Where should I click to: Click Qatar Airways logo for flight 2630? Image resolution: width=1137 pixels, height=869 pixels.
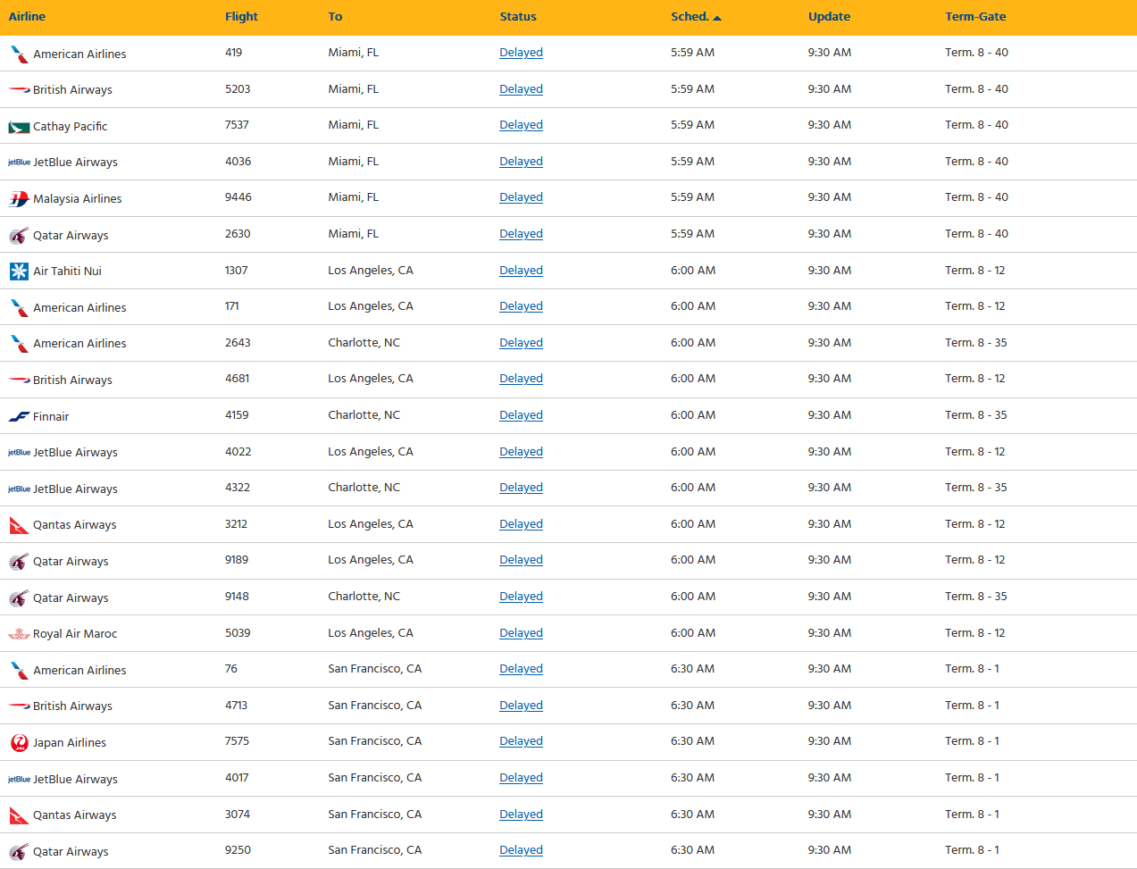(19, 236)
